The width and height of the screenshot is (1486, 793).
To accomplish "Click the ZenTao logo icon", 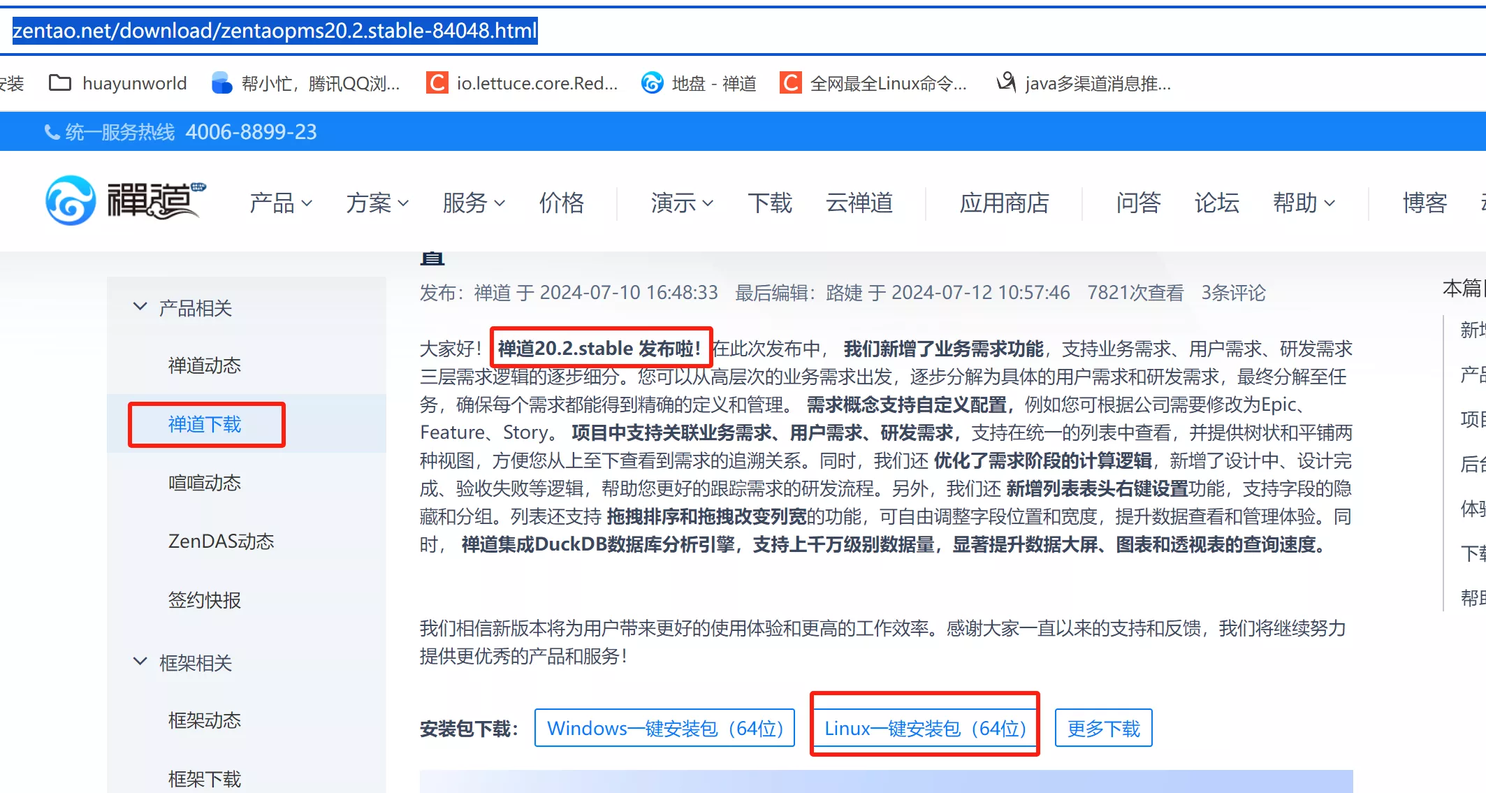I will tap(70, 201).
